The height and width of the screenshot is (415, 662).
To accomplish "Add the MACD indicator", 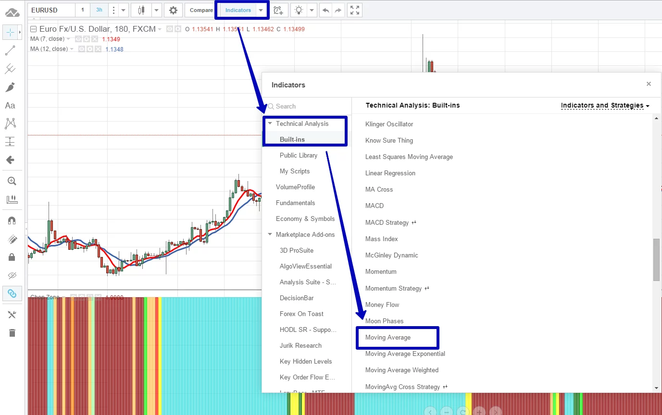I will [x=375, y=206].
